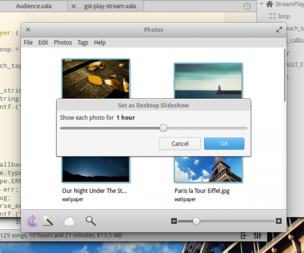Open the Help menu

100,43
